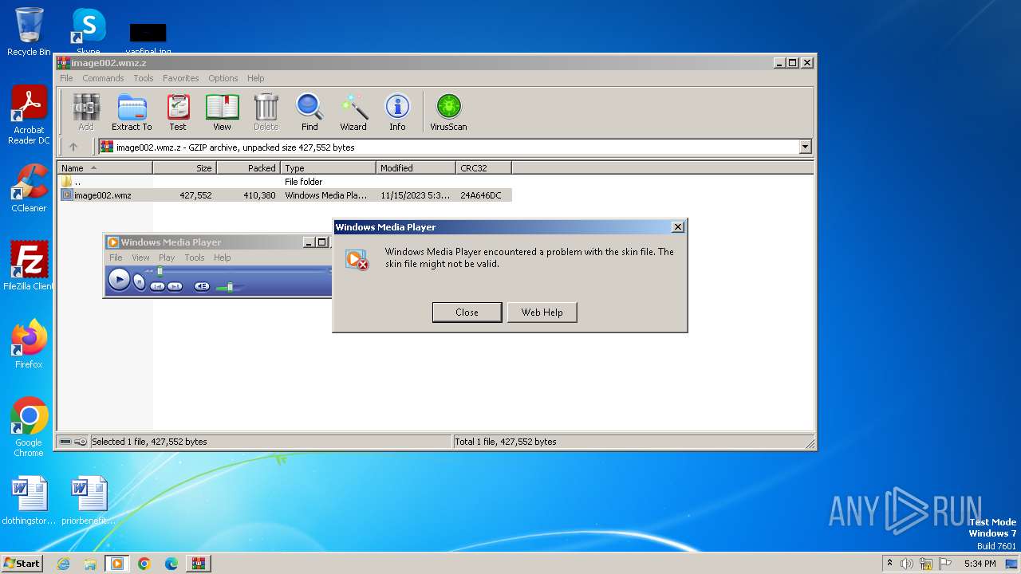The height and width of the screenshot is (574, 1021).
Task: Click Stop button in Media Player
Action: click(x=140, y=281)
